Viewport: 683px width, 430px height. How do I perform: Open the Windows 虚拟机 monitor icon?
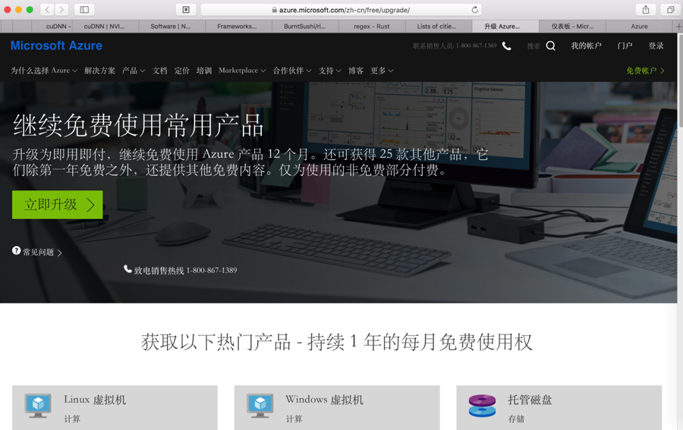260,405
